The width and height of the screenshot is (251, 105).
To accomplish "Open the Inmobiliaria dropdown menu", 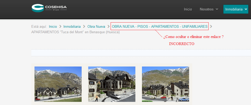I will pyautogui.click(x=236, y=9).
